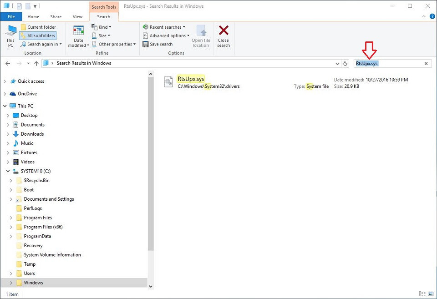This screenshot has width=437, height=299.
Task: Click Open file location button
Action: pos(201,36)
